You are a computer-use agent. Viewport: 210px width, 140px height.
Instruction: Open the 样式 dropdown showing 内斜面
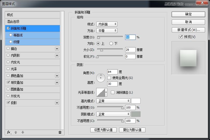(107, 24)
